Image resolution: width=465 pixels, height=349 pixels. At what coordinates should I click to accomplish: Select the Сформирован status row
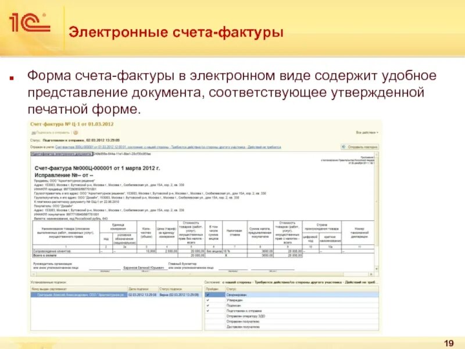pos(292,295)
